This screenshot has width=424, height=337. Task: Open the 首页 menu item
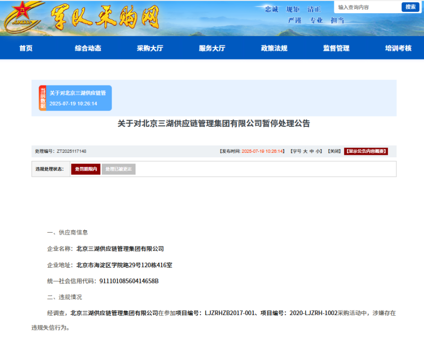(26, 48)
